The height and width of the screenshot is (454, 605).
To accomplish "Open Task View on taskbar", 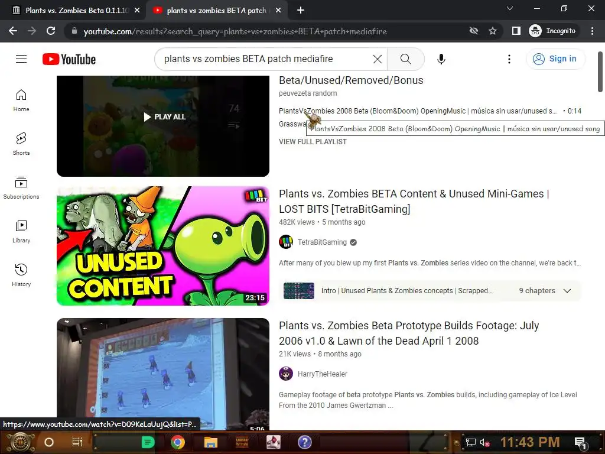I will (x=77, y=442).
